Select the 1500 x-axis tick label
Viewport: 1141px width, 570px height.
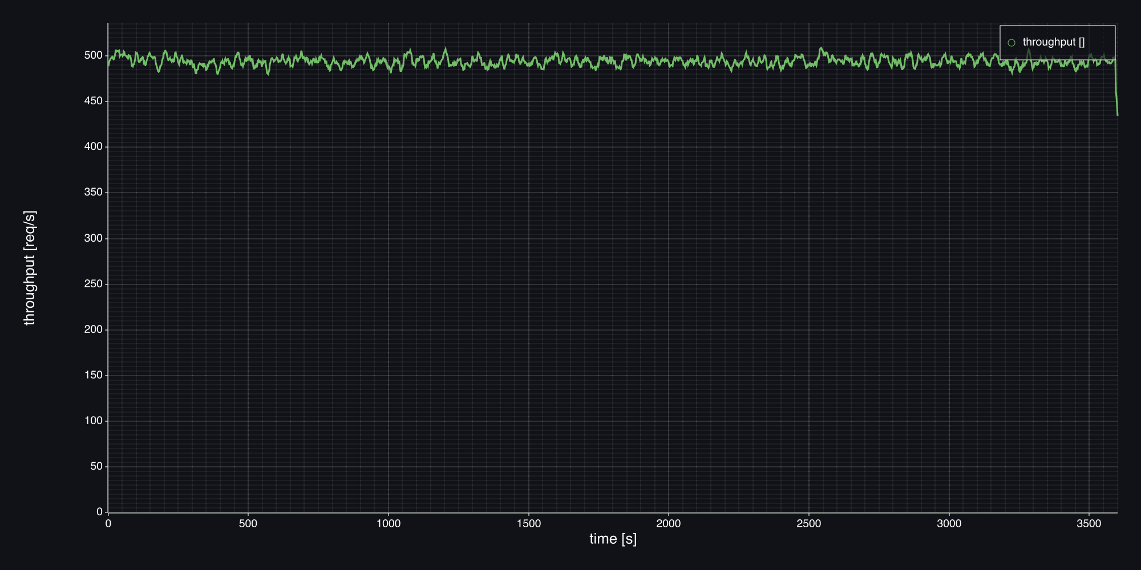[529, 524]
